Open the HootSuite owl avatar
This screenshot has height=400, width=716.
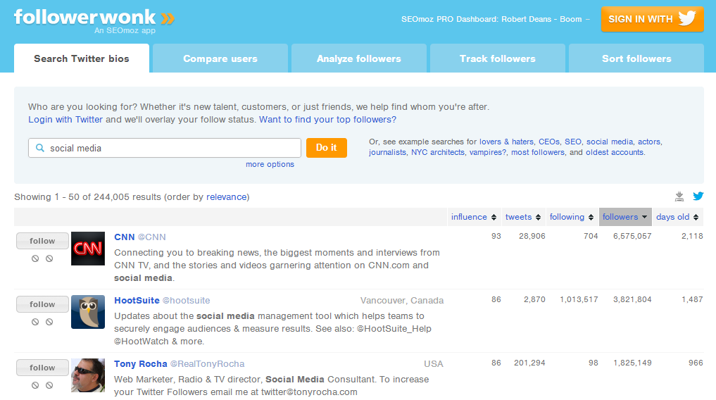click(88, 312)
